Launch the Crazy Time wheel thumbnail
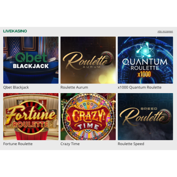177x177 pixels. click(88, 116)
